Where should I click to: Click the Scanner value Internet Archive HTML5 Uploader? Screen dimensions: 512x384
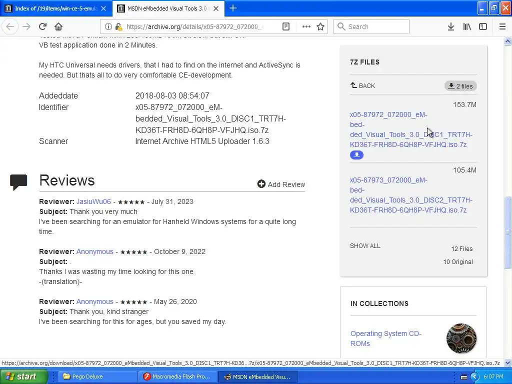(202, 141)
